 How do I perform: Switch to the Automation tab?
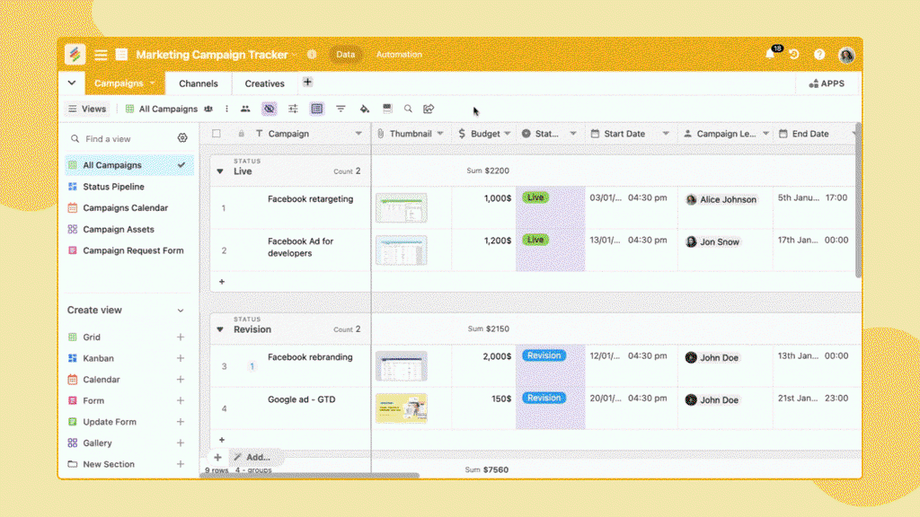[x=399, y=54]
